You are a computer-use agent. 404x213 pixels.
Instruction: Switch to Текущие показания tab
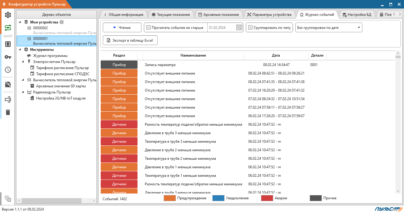pos(171,14)
